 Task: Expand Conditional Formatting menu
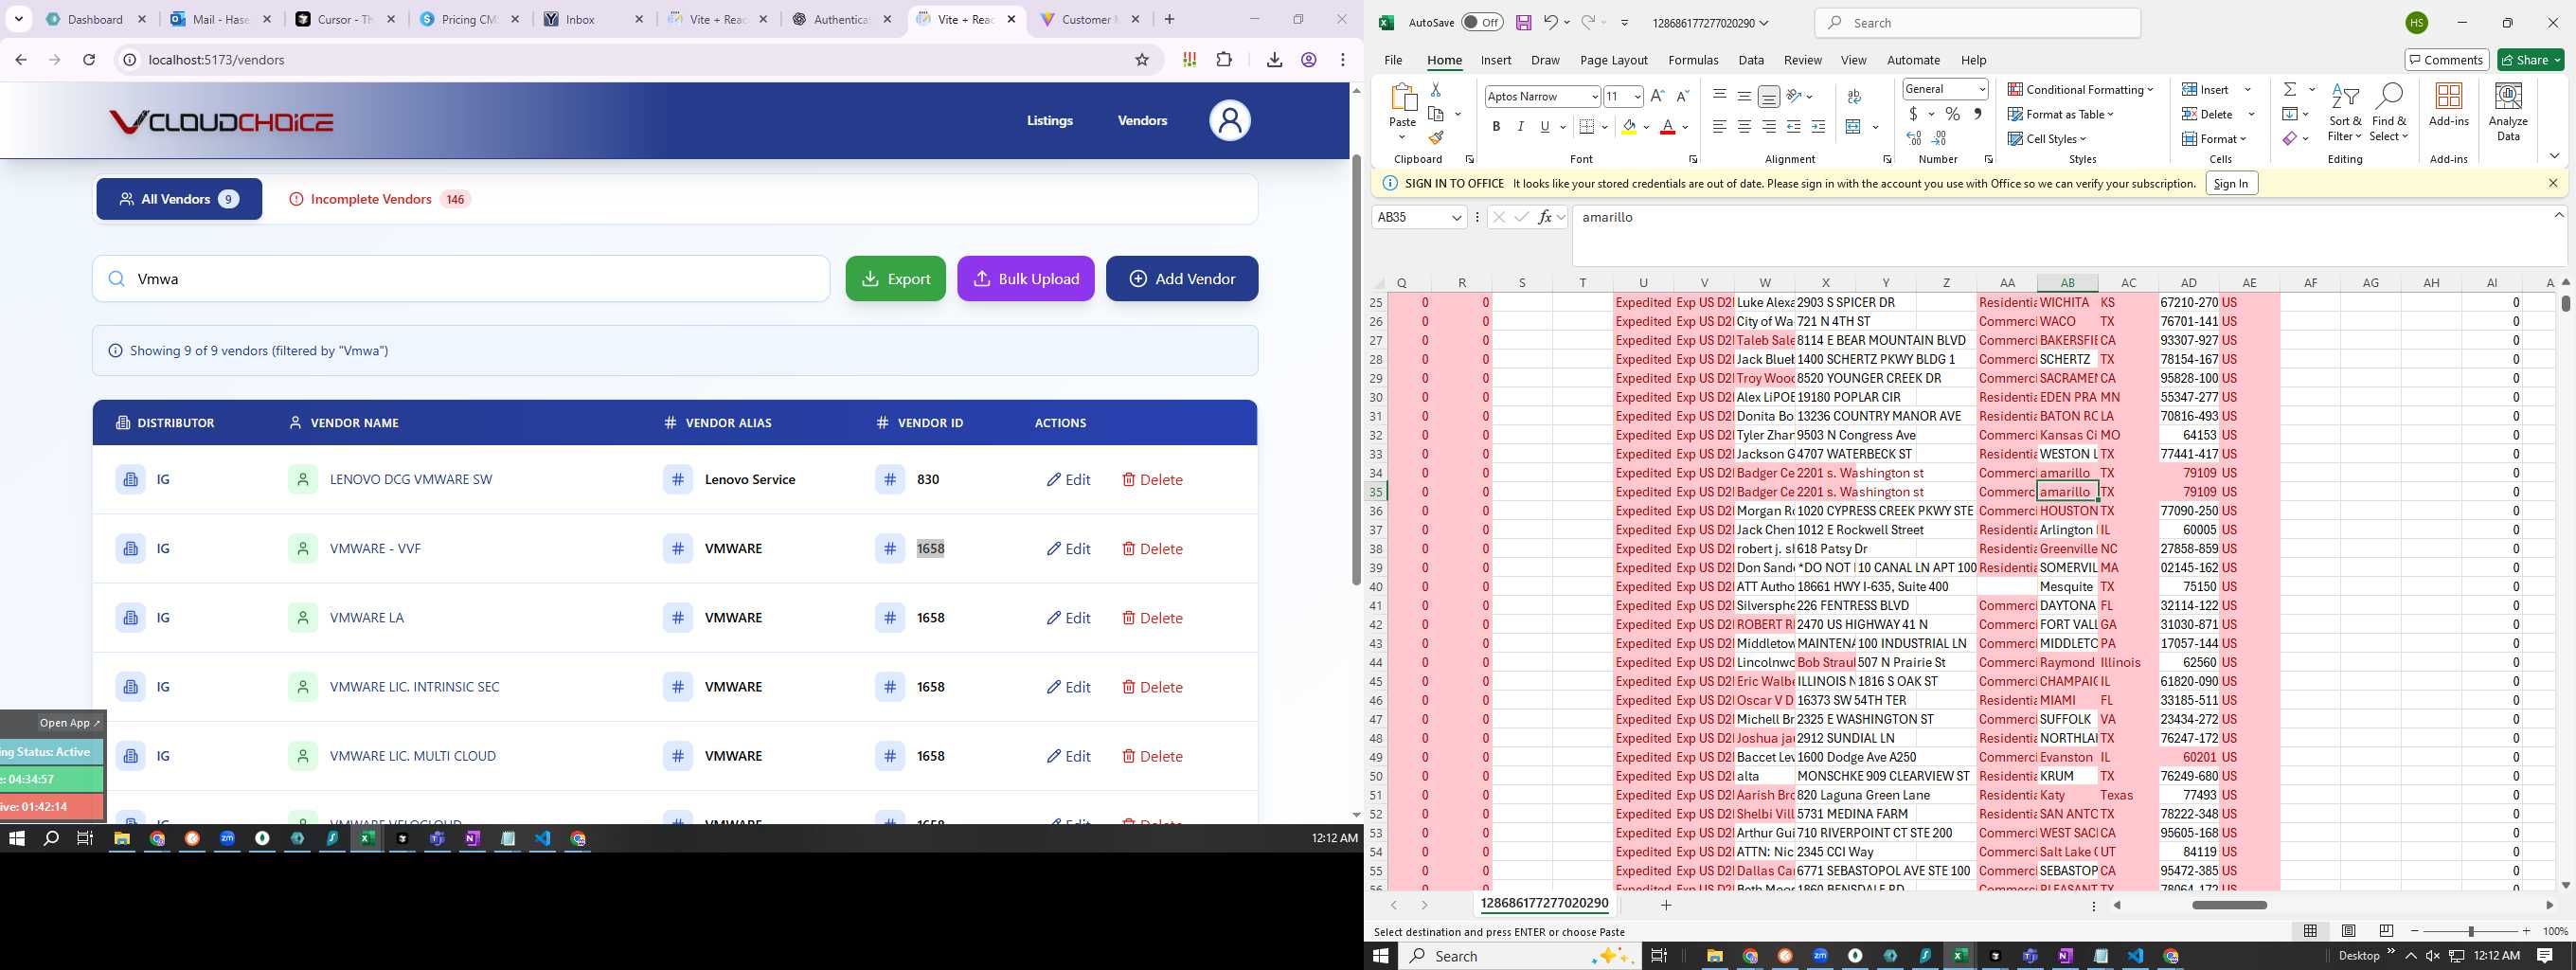tap(2080, 89)
